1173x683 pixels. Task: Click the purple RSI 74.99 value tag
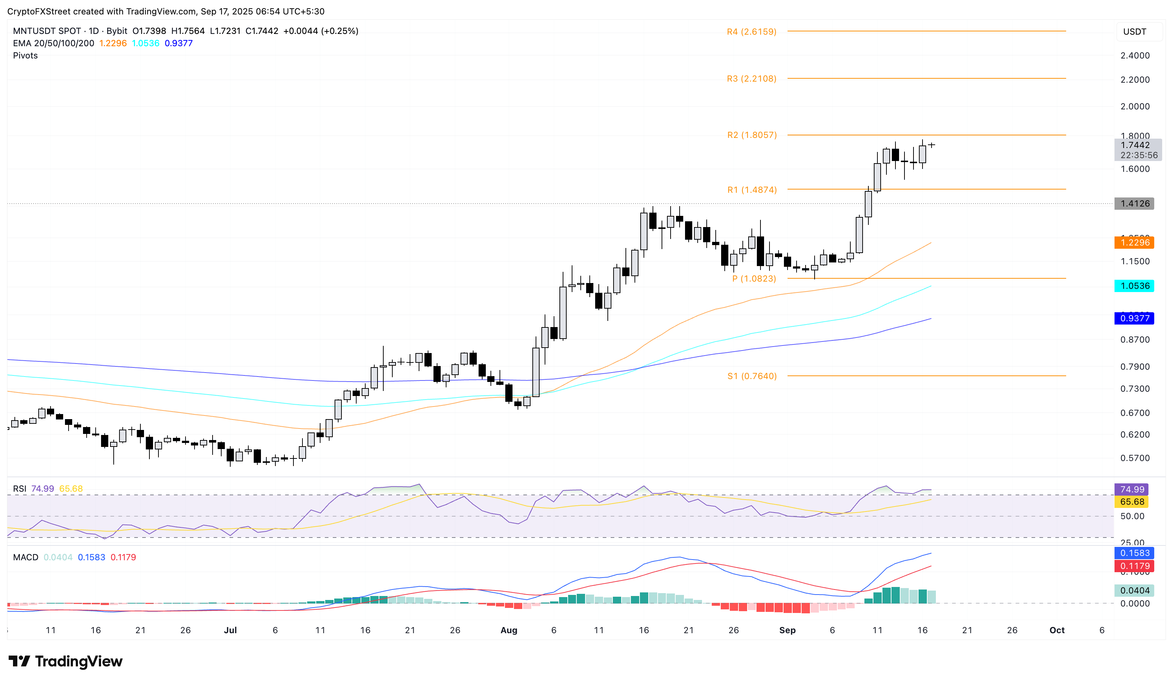(x=1131, y=489)
